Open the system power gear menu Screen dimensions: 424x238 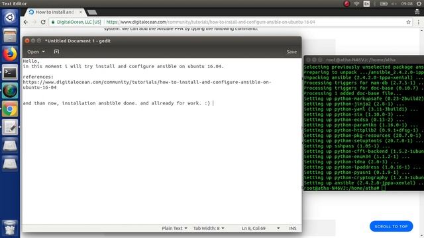click(x=419, y=4)
